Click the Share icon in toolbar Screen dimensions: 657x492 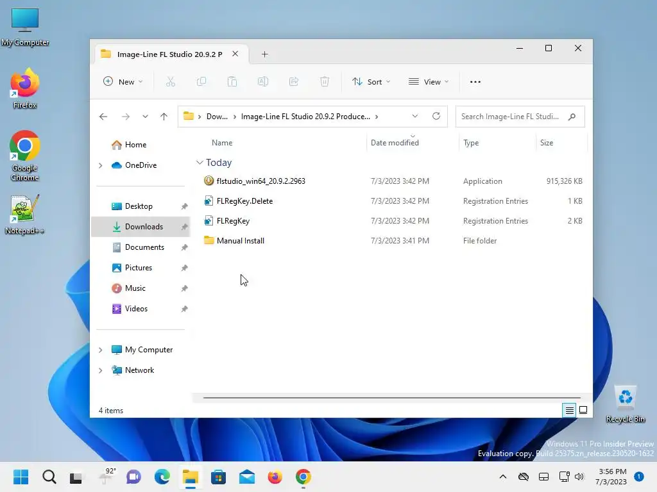click(x=294, y=81)
